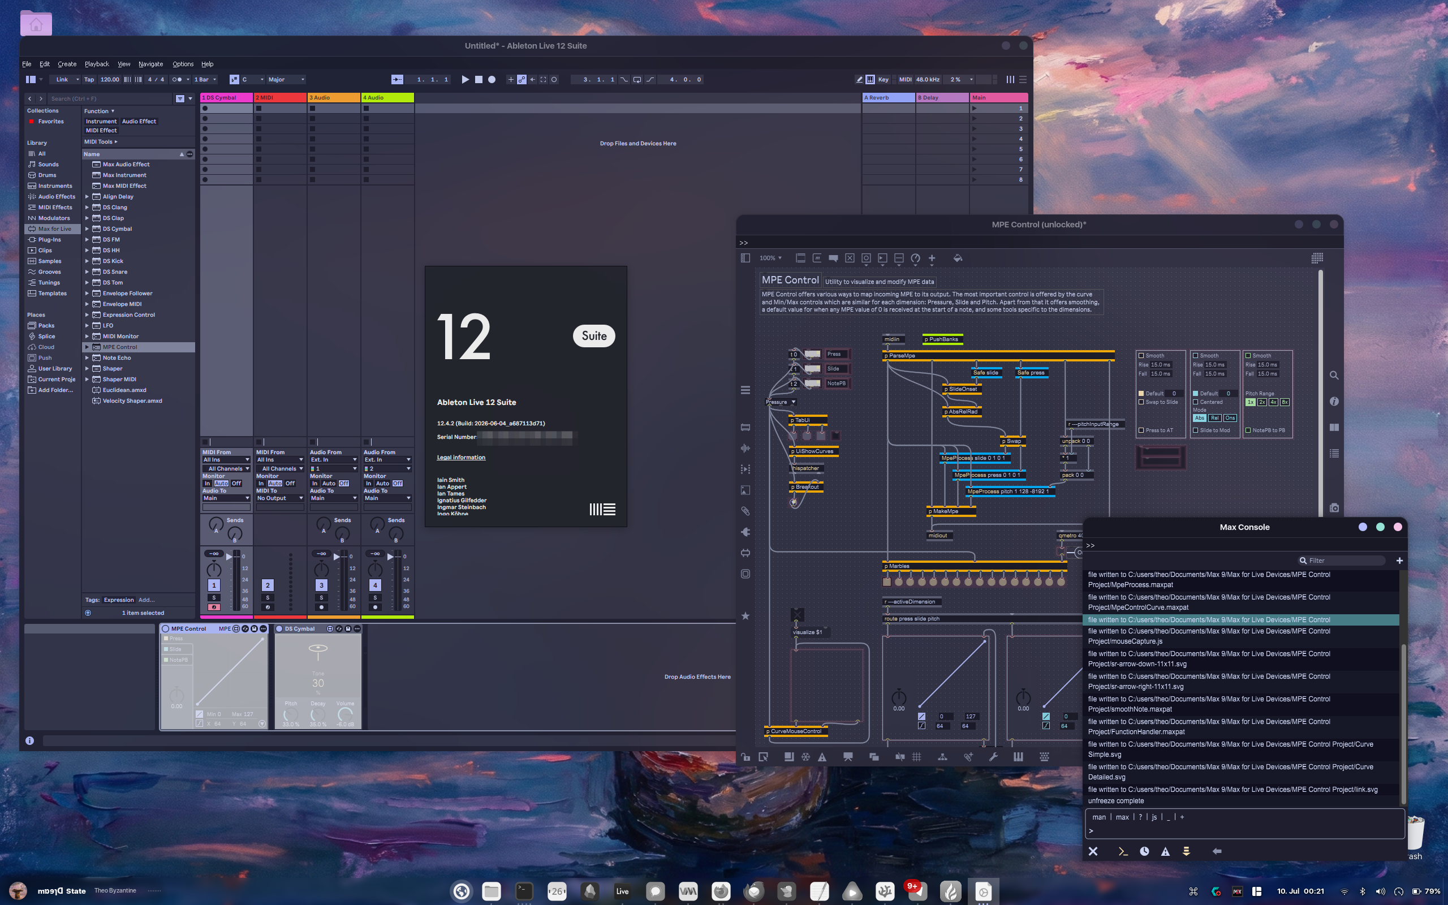Toggle Draw Mode pencil icon

point(859,80)
